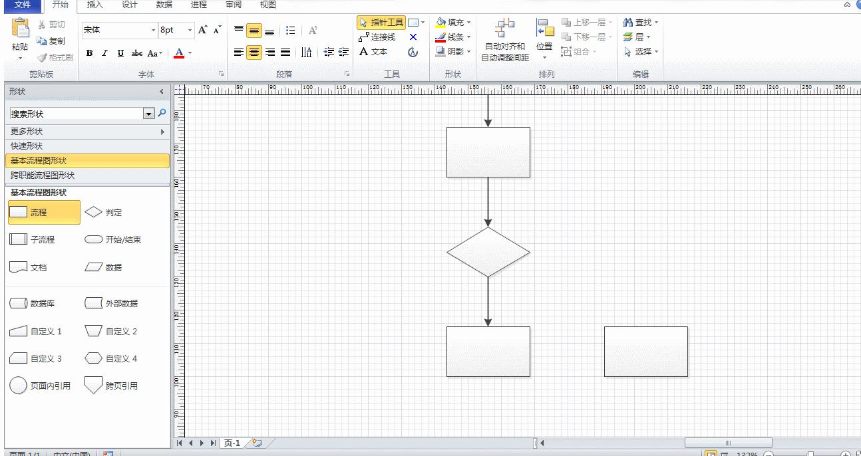Click the increase indent icon
The height and width of the screenshot is (456, 861).
(343, 53)
